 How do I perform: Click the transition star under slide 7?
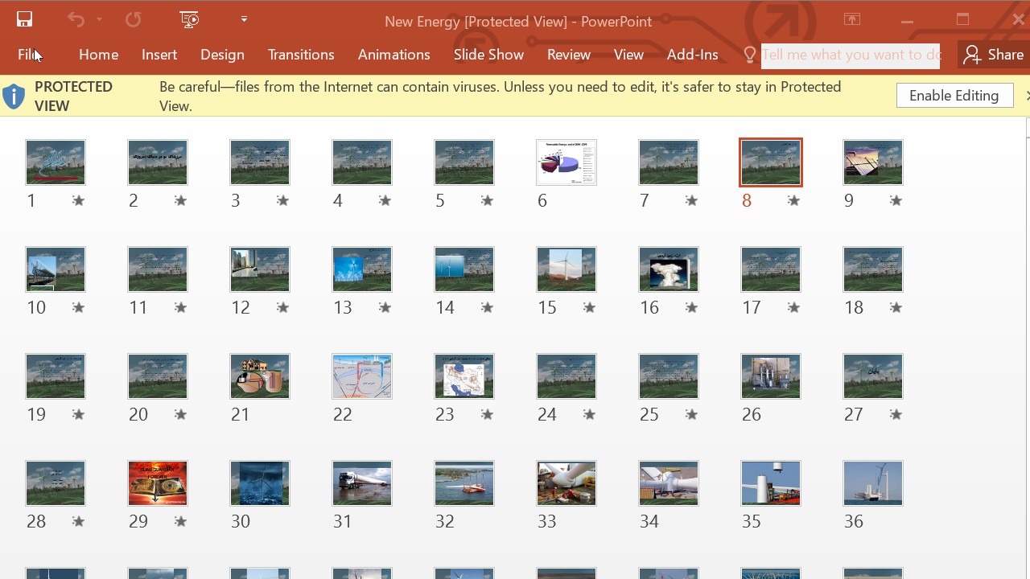(691, 200)
